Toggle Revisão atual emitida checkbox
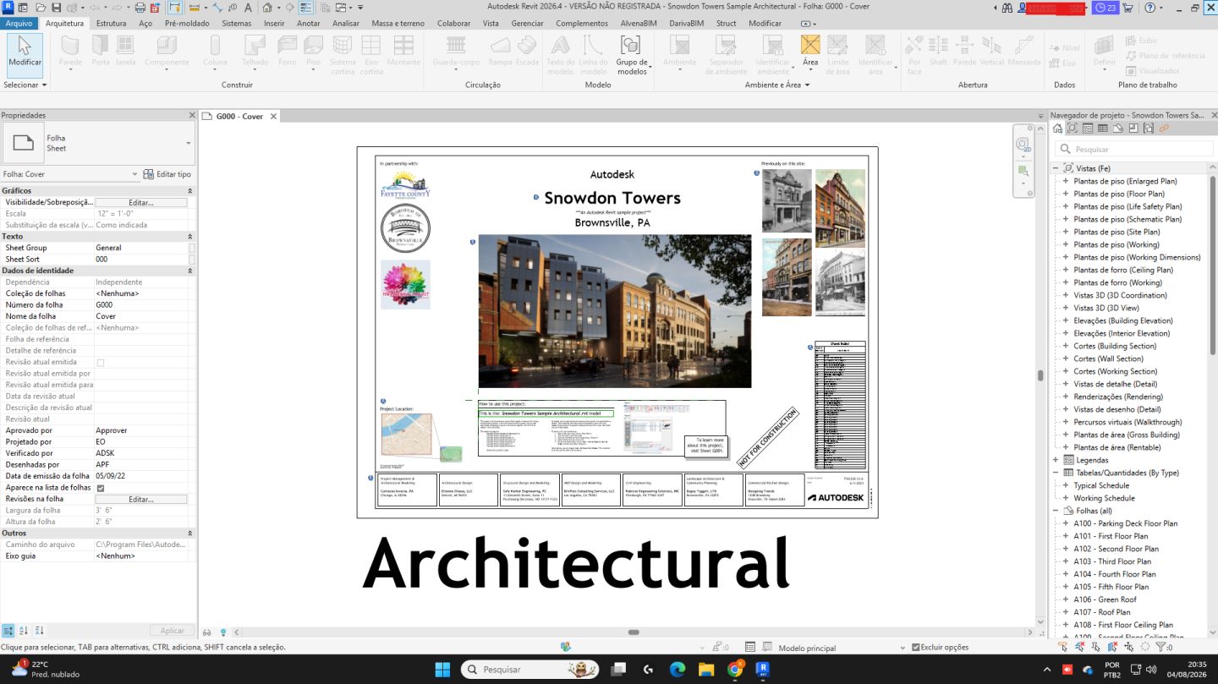Image resolution: width=1218 pixels, height=684 pixels. click(101, 362)
